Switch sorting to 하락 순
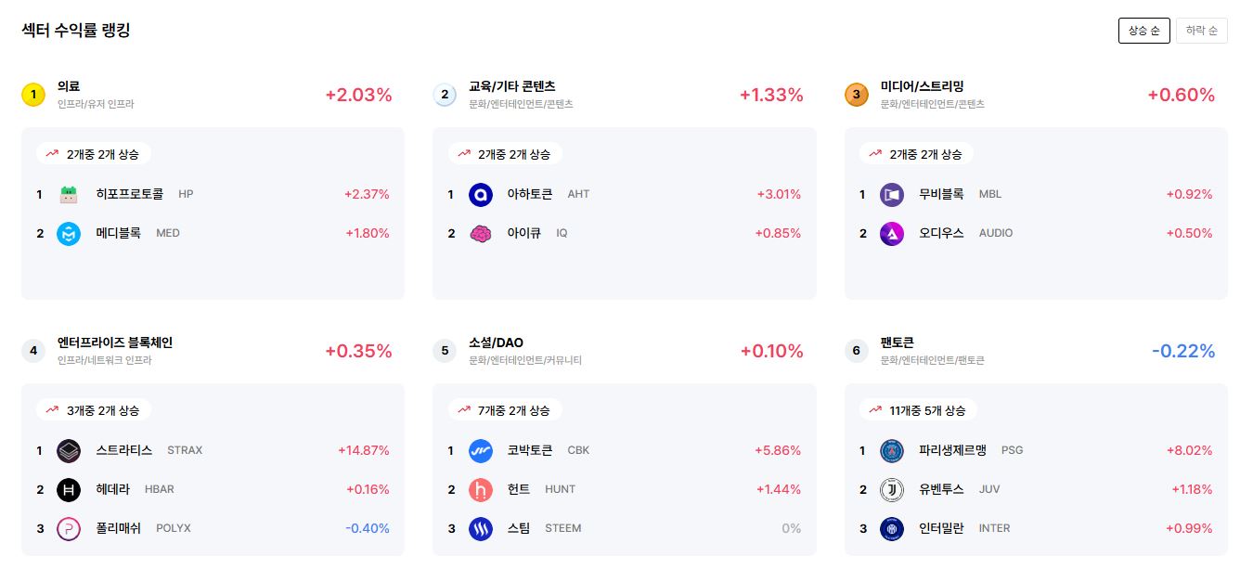 coord(1202,31)
